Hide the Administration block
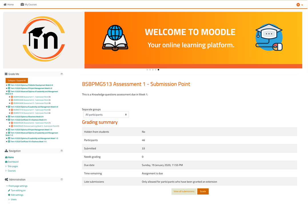Image resolution: width=308 pixels, height=206 pixels. [x=62, y=179]
